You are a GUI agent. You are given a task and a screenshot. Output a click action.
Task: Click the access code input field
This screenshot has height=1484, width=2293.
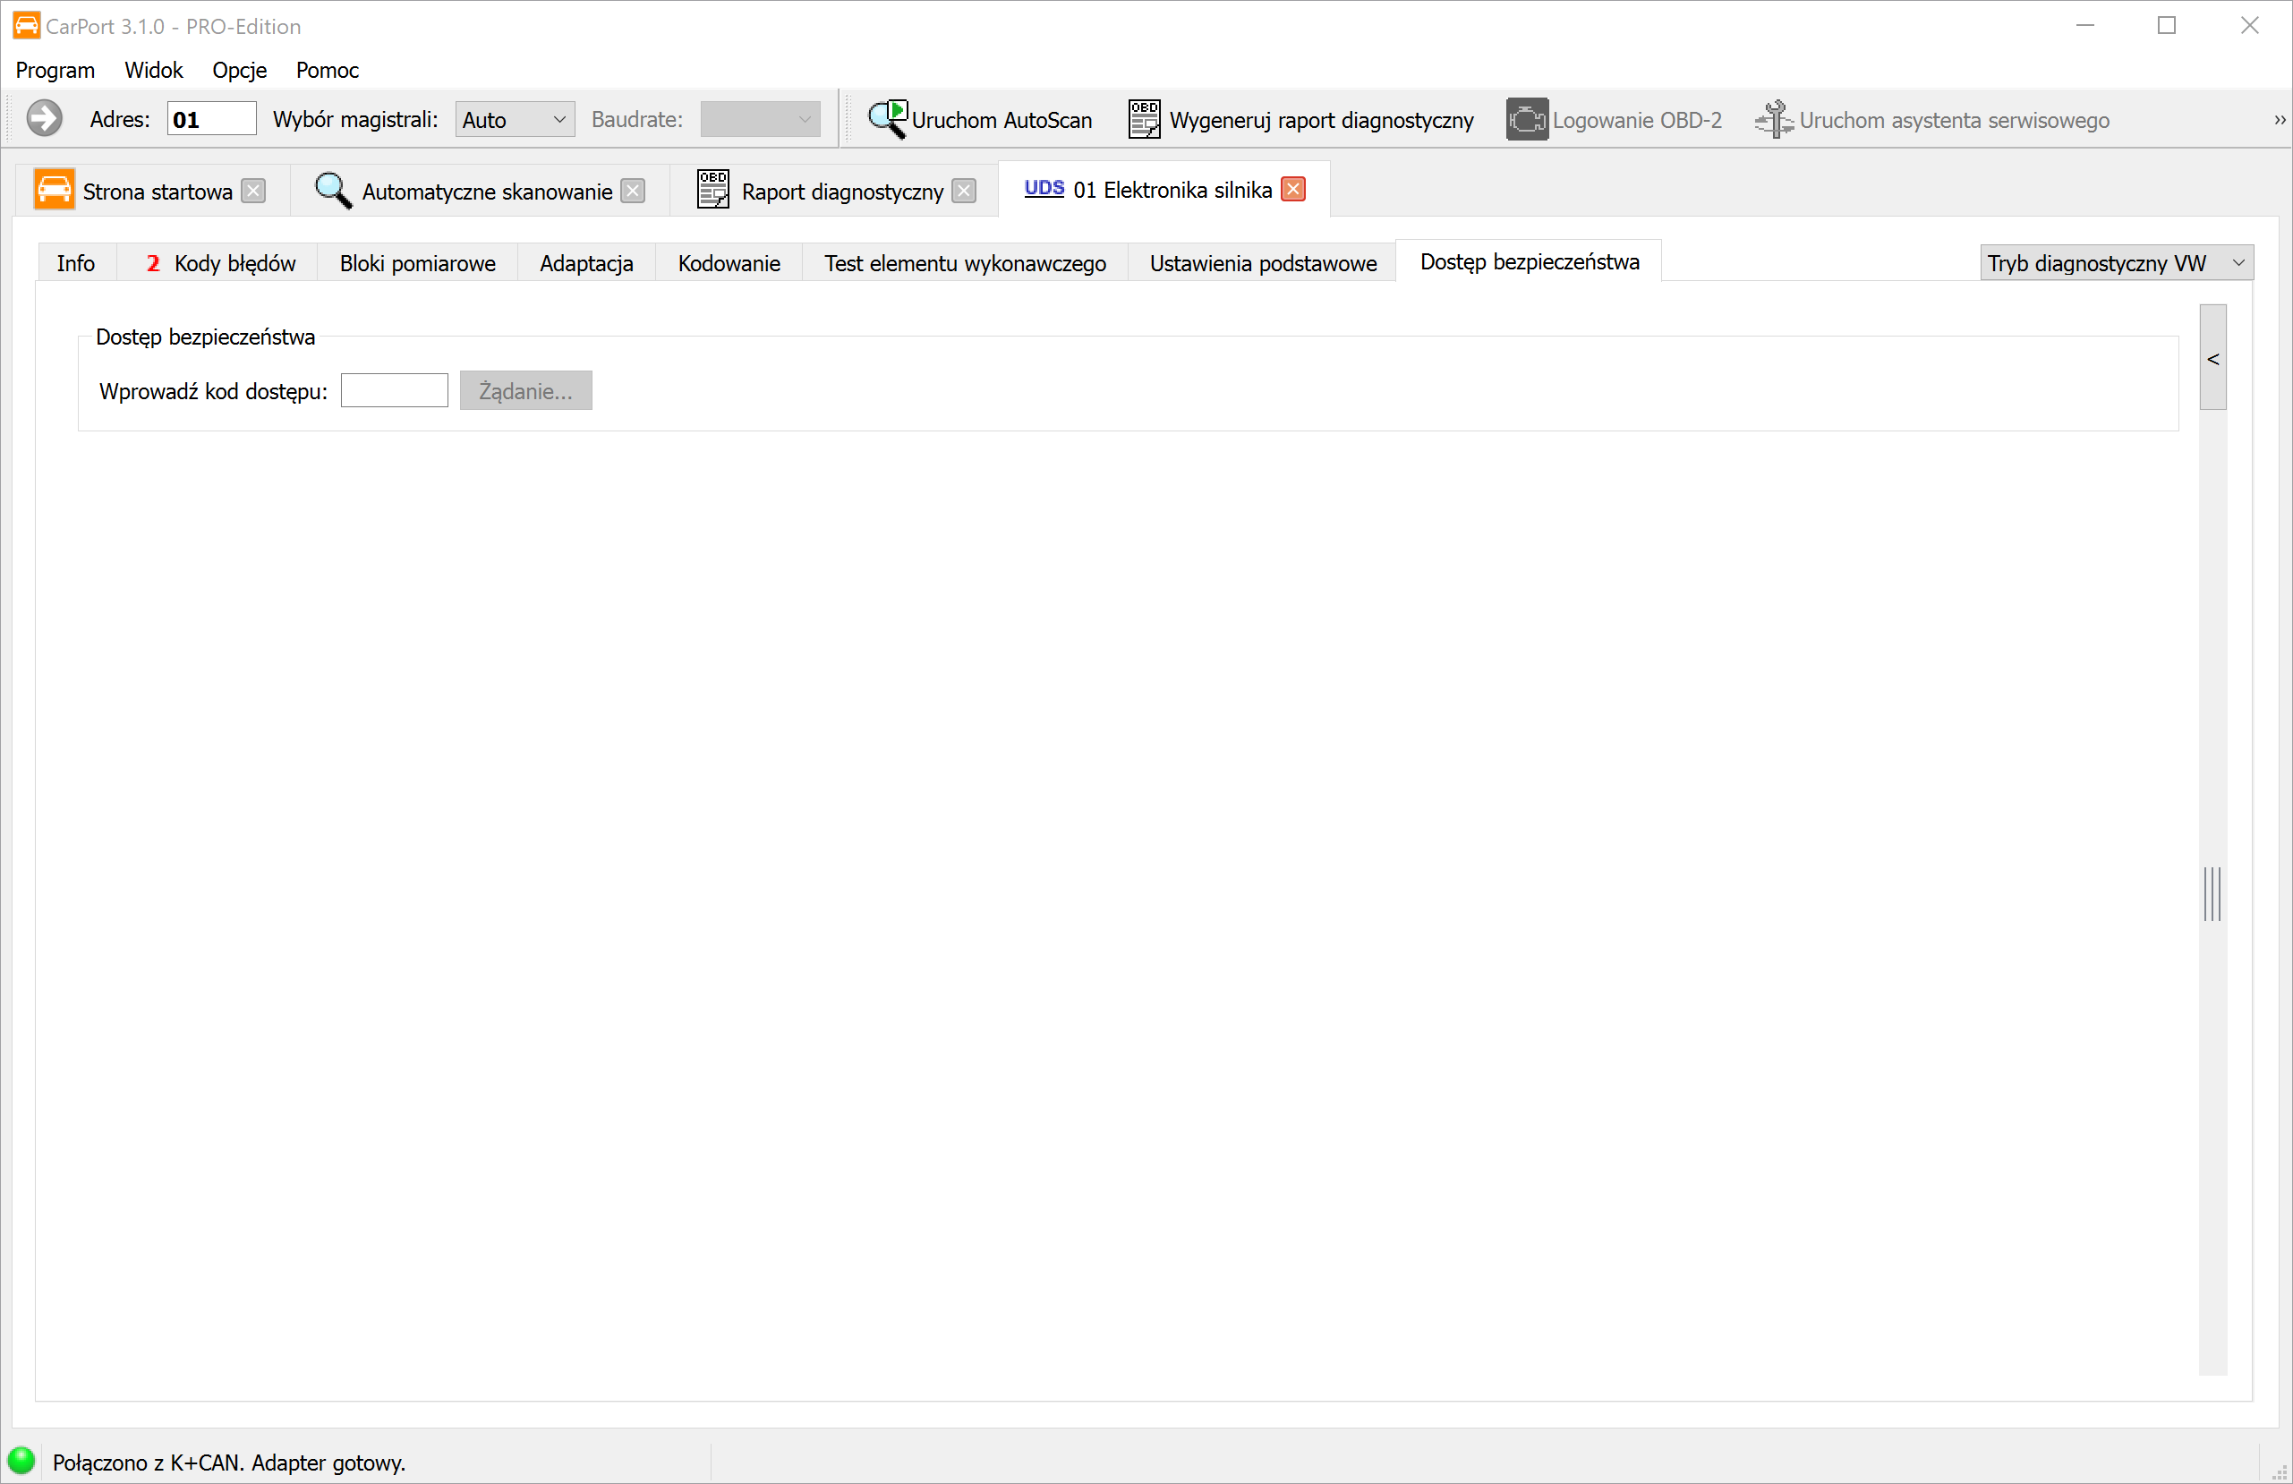[394, 390]
